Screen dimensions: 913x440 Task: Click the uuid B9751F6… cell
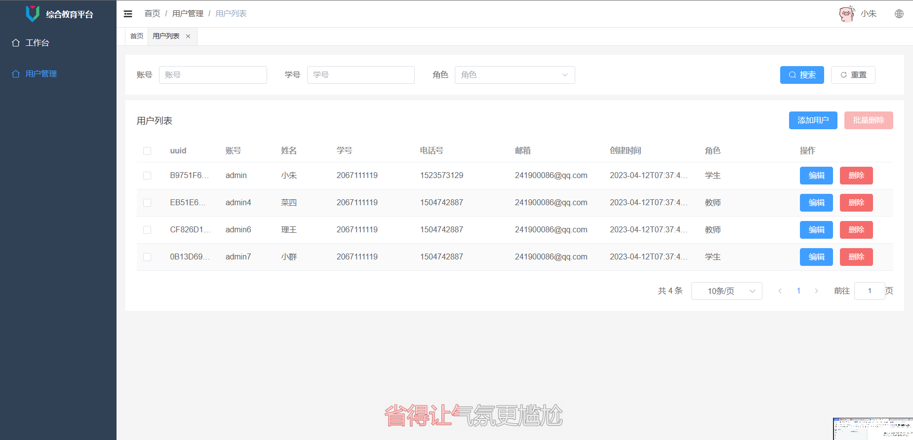point(190,176)
